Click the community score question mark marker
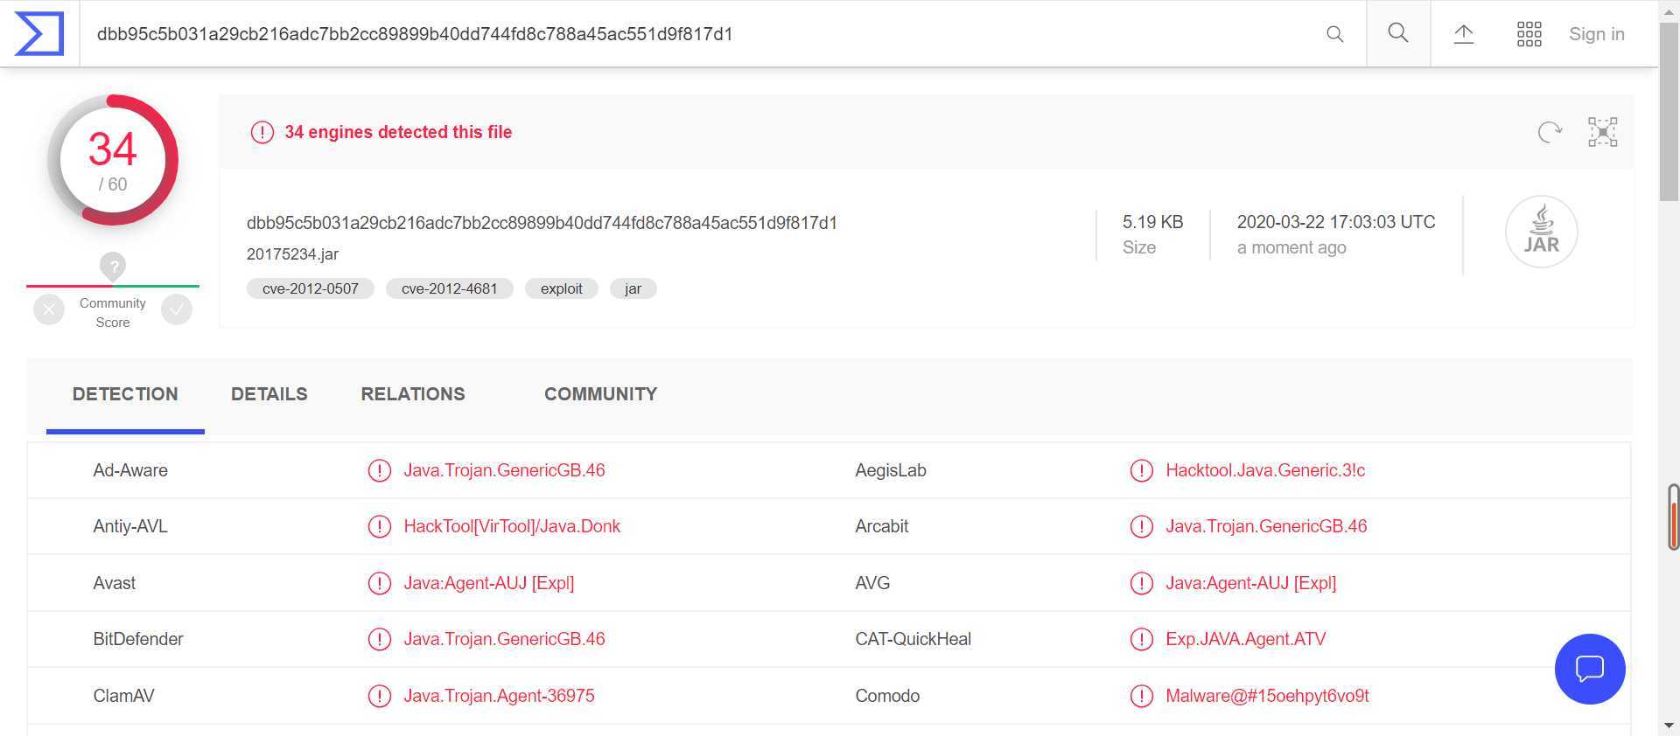The height and width of the screenshot is (736, 1680). [x=113, y=266]
